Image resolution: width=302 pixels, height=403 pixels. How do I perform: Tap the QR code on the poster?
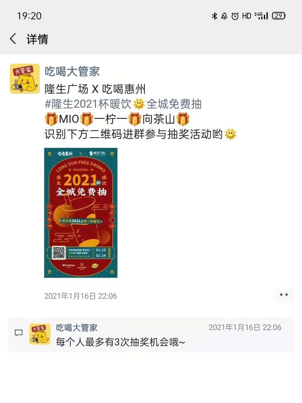[59, 253]
